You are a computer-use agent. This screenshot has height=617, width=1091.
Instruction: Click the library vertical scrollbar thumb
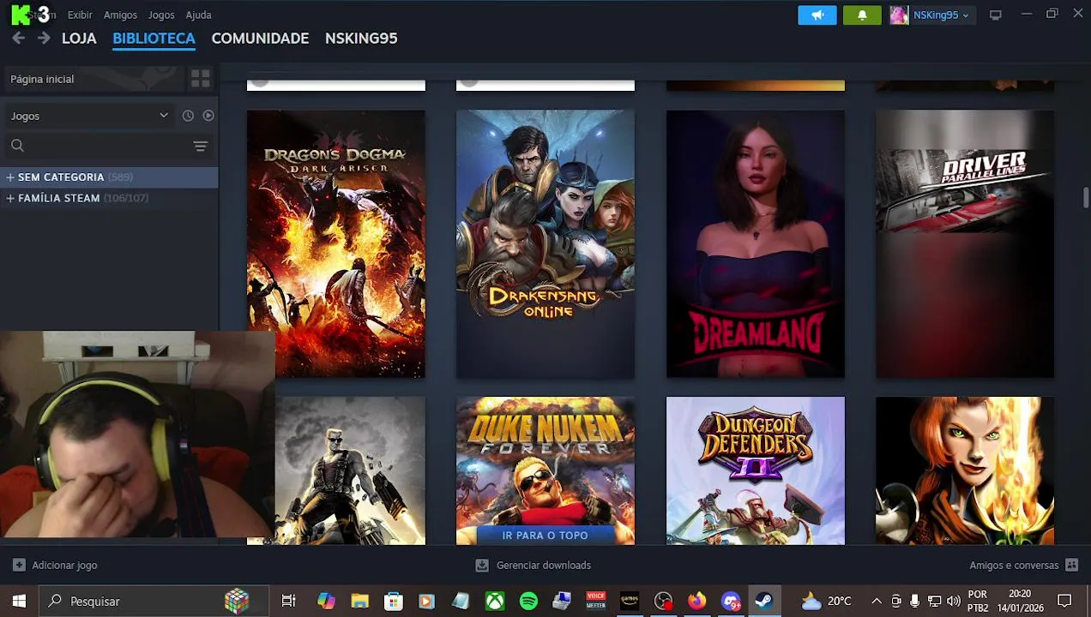(1085, 197)
